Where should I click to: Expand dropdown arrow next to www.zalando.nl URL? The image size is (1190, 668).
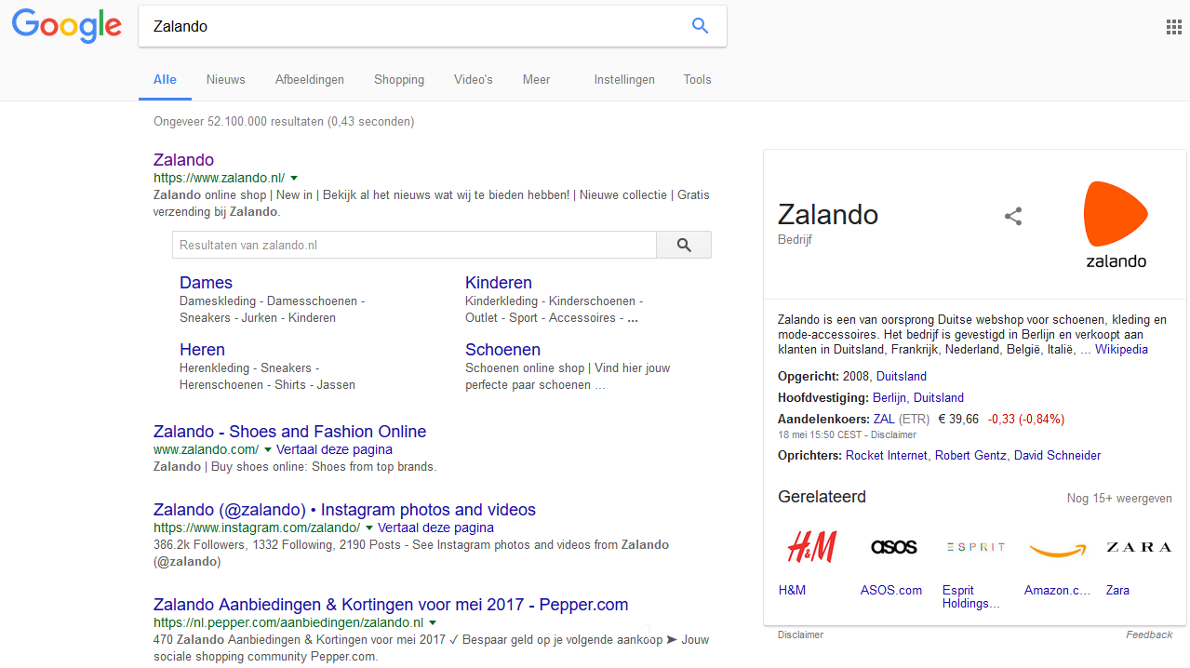tap(294, 178)
